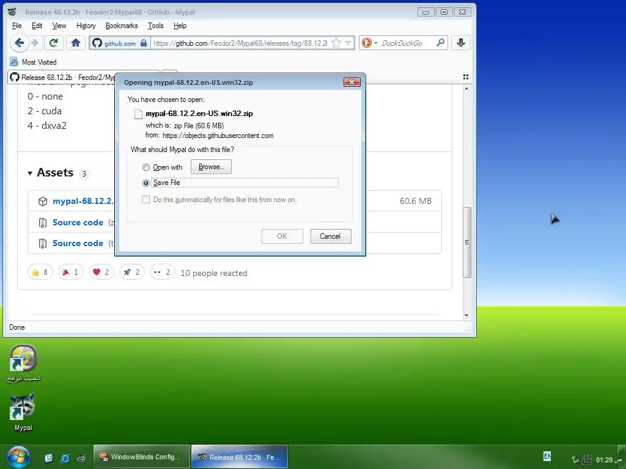626x469 pixels.
Task: Click the Done status bar text
Action: (17, 327)
